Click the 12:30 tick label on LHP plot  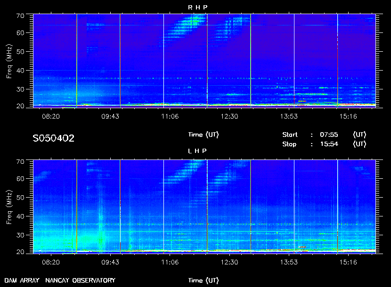(x=229, y=263)
